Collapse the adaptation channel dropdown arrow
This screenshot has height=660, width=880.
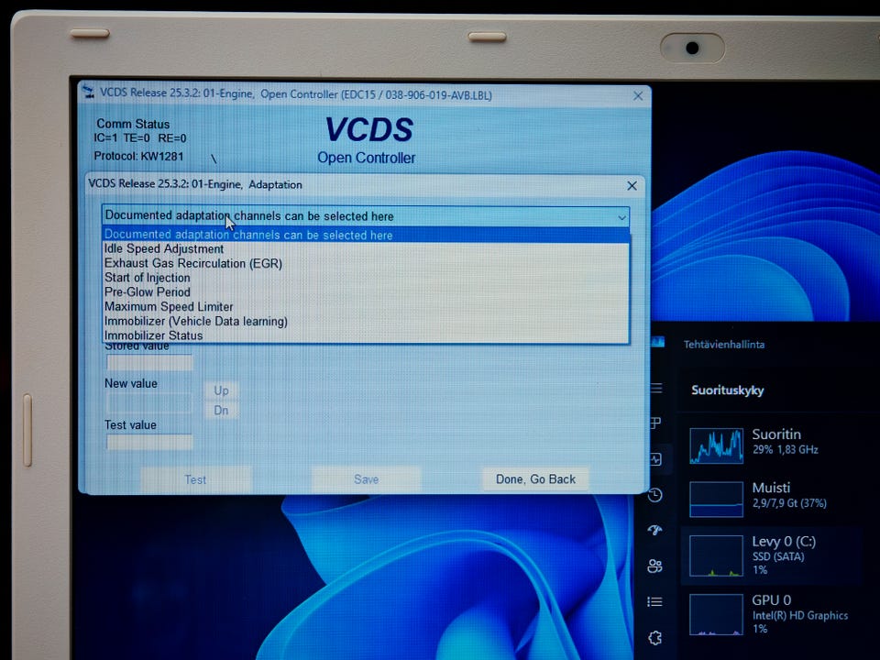click(x=621, y=217)
